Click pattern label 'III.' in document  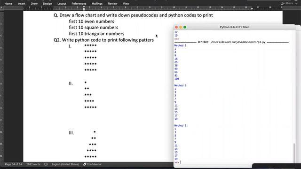(x=71, y=133)
